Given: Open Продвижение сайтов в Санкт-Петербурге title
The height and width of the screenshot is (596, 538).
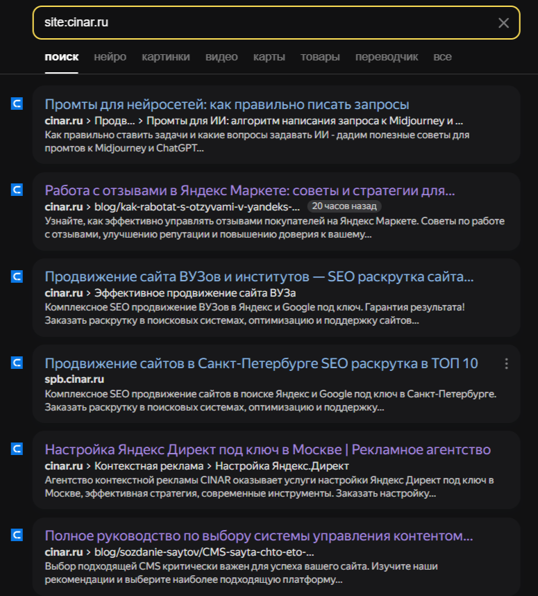Looking at the screenshot, I should (x=261, y=363).
